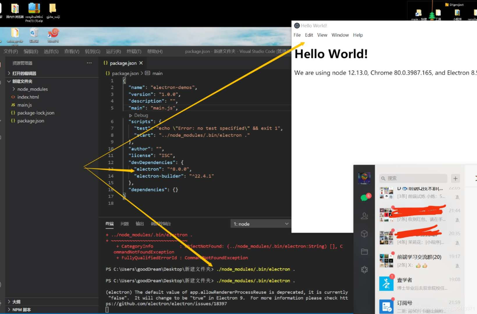Open the 转到(G) menu in VS Code
Screen dimensions: 477x314
pos(93,51)
